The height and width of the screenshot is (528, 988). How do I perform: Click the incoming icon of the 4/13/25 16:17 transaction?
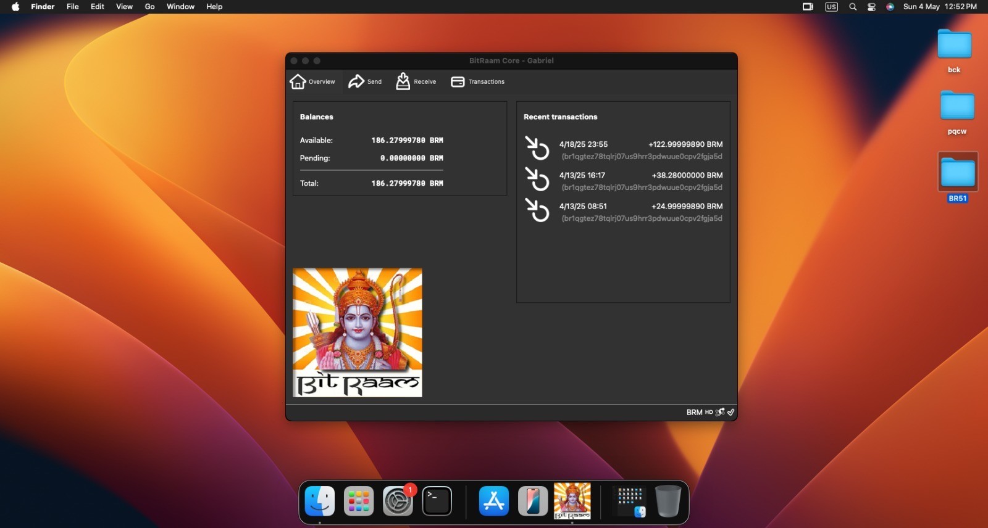[537, 179]
